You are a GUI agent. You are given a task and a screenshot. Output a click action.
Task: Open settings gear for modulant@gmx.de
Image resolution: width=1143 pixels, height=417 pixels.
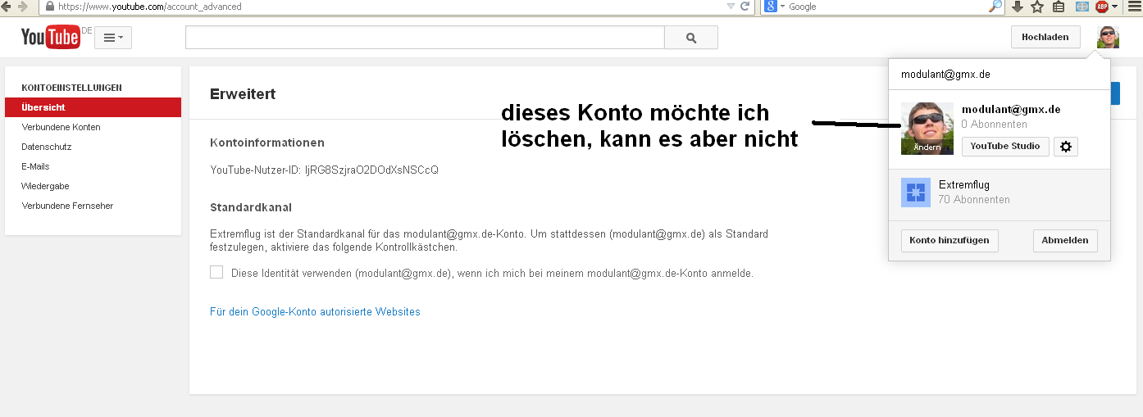1066,147
